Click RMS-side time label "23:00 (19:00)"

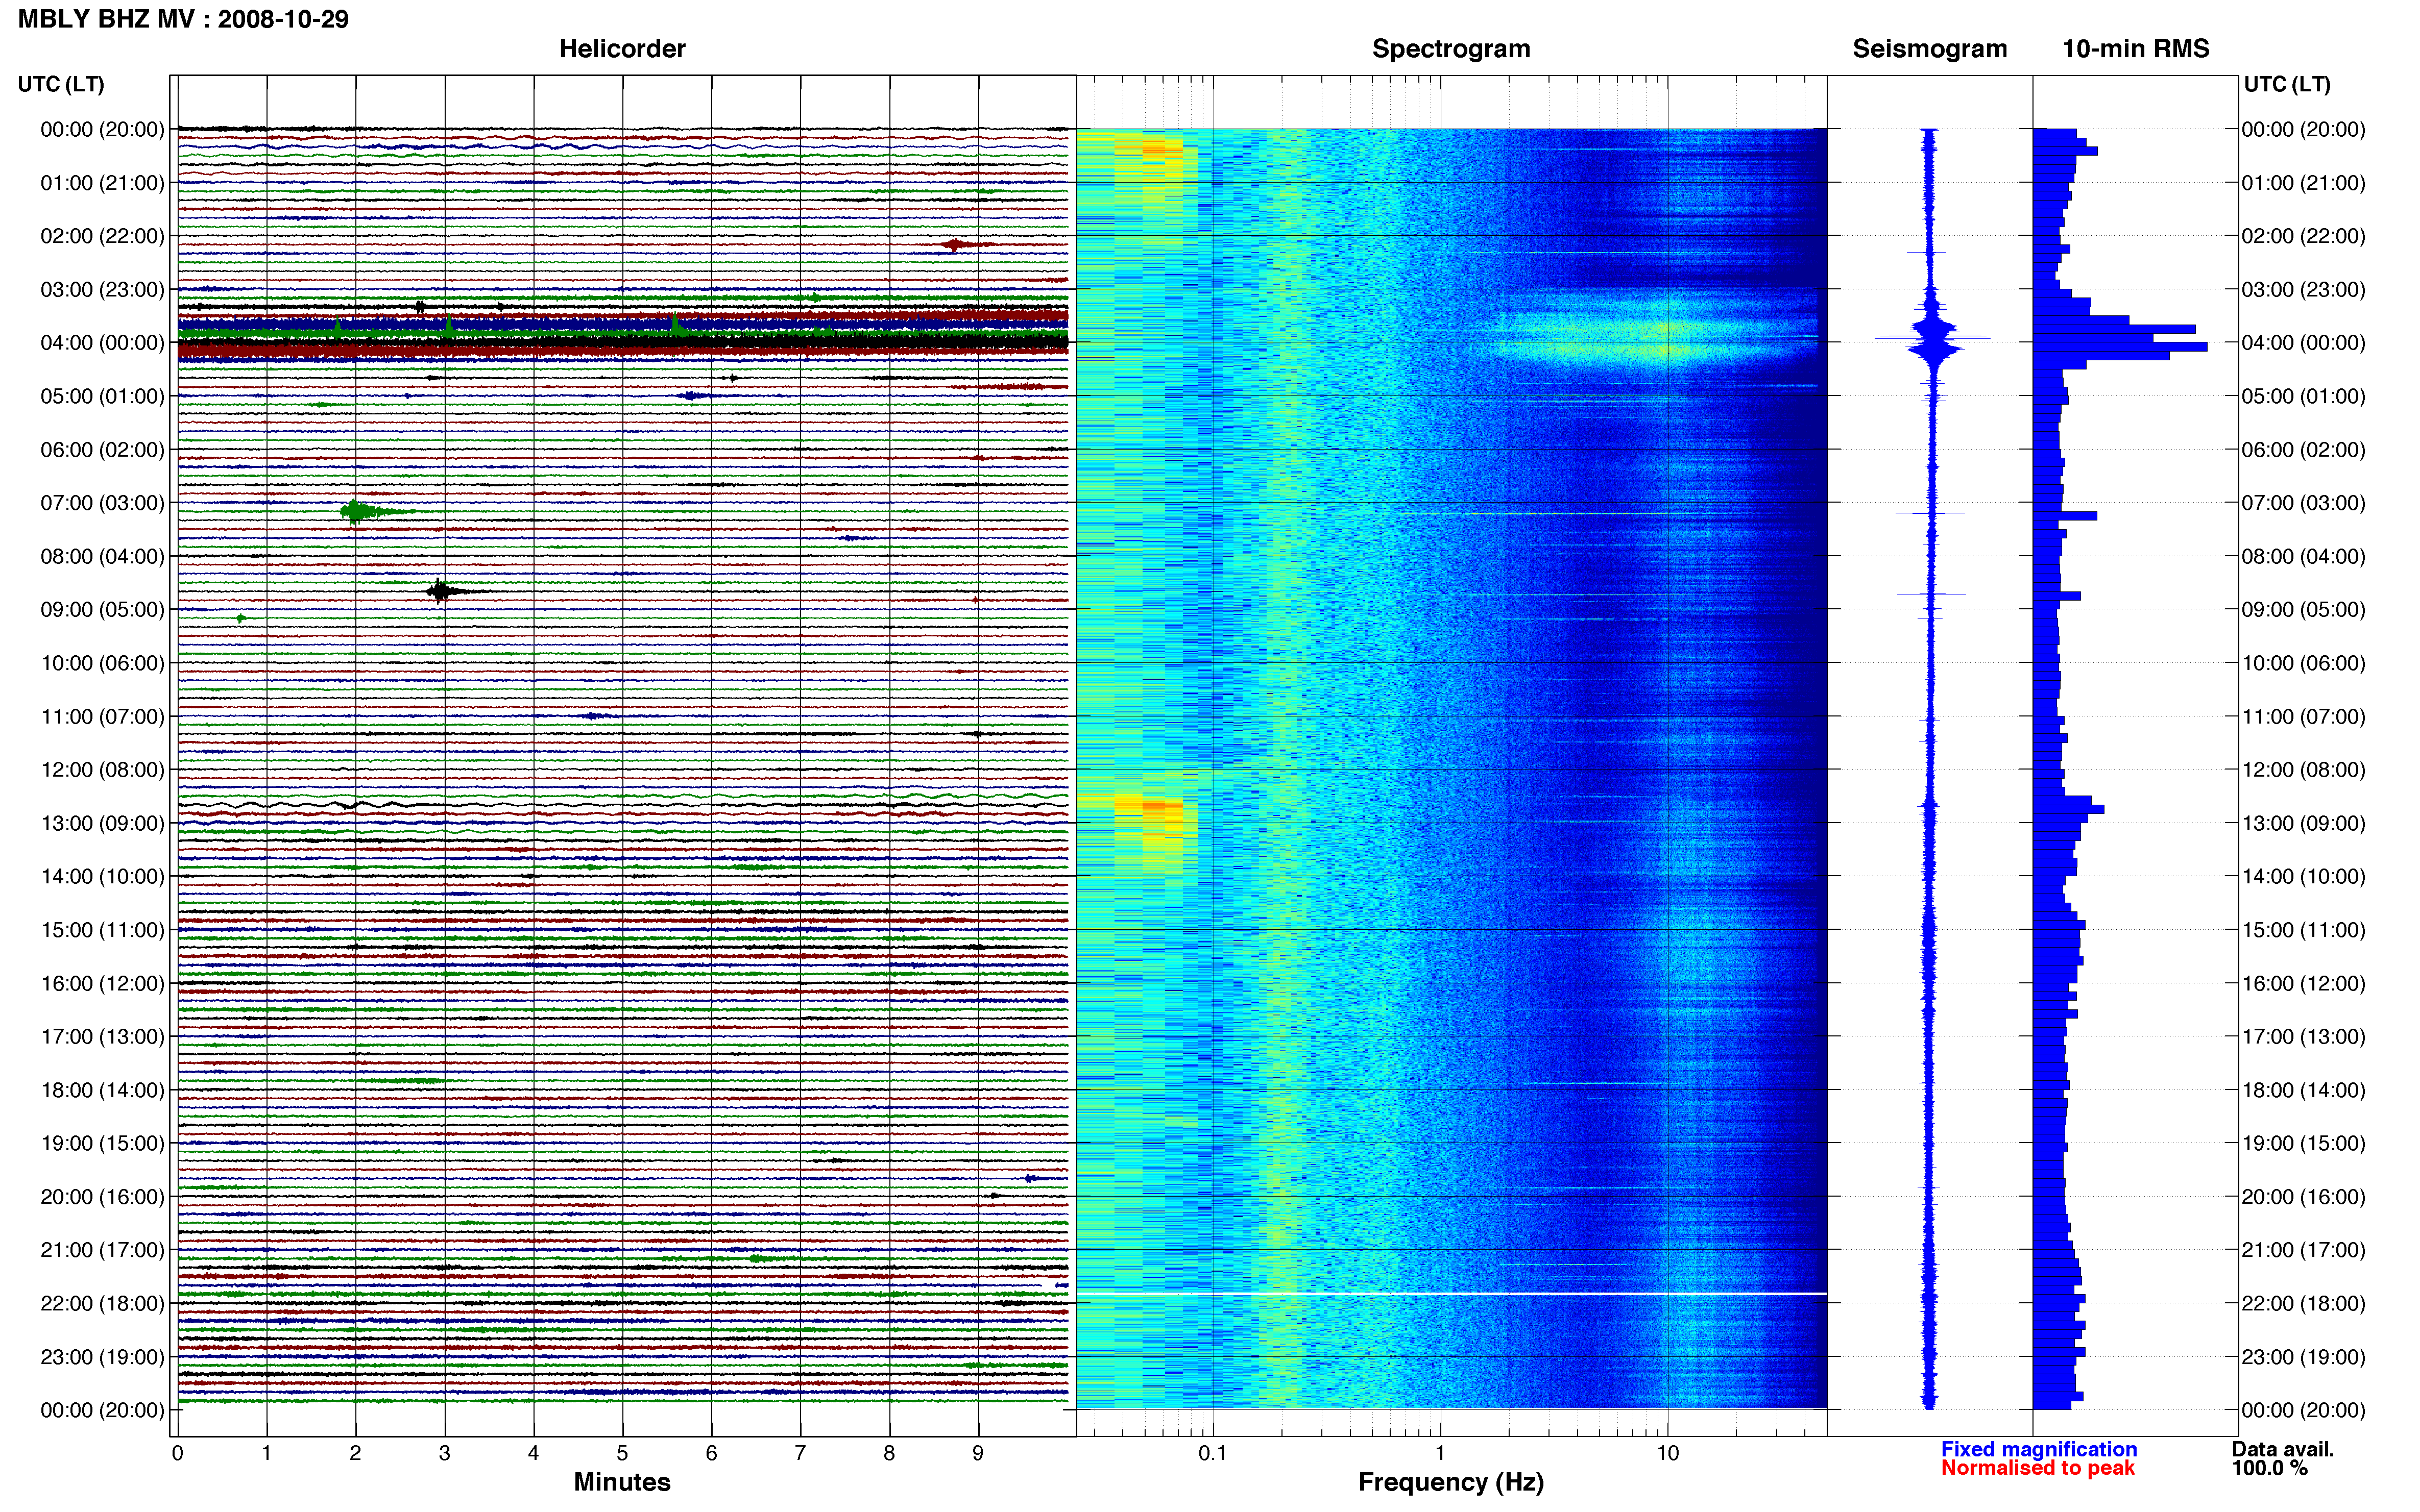2303,1356
